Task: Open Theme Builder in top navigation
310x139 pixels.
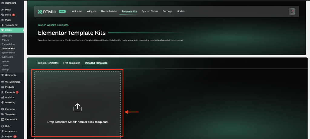Action: pyautogui.click(x=109, y=11)
